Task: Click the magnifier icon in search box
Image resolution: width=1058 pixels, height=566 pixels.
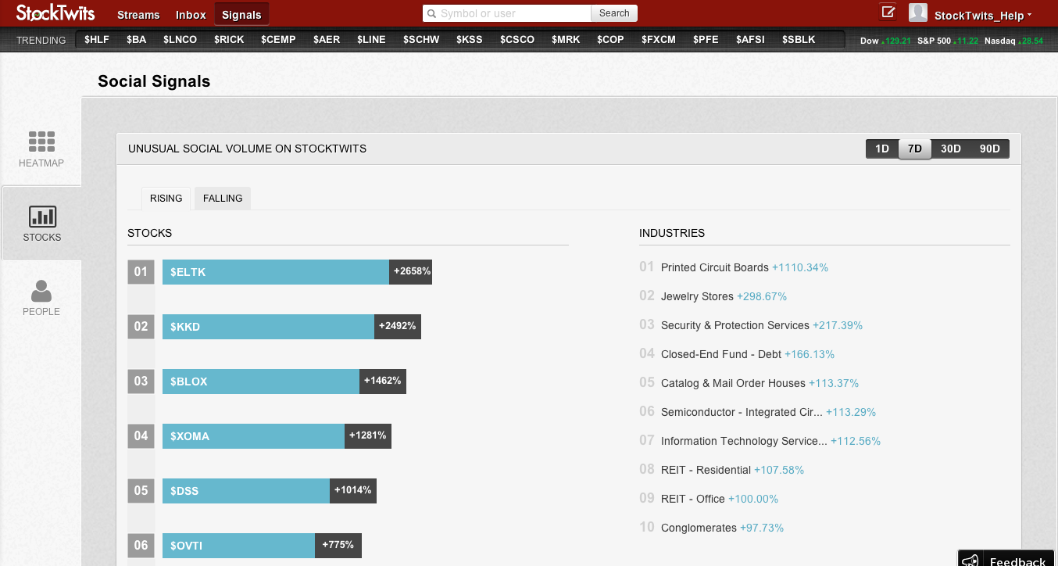Action: point(431,13)
